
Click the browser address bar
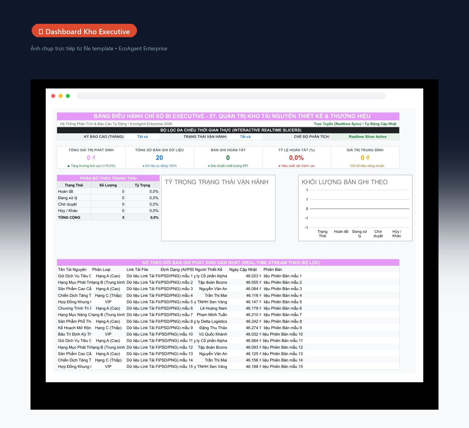tap(231, 96)
